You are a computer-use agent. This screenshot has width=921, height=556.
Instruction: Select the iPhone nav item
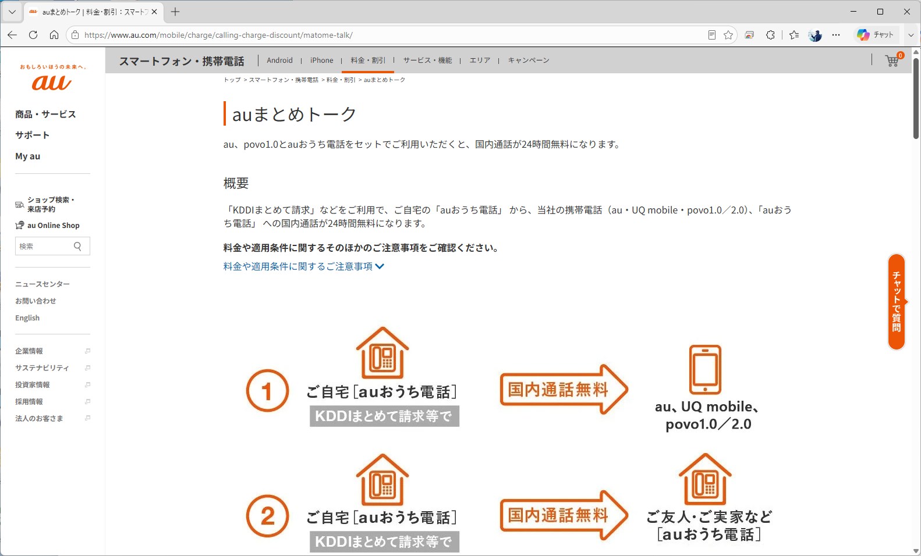coord(321,60)
